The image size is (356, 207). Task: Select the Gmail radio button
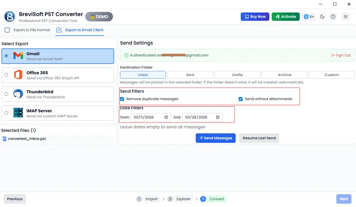(6, 56)
